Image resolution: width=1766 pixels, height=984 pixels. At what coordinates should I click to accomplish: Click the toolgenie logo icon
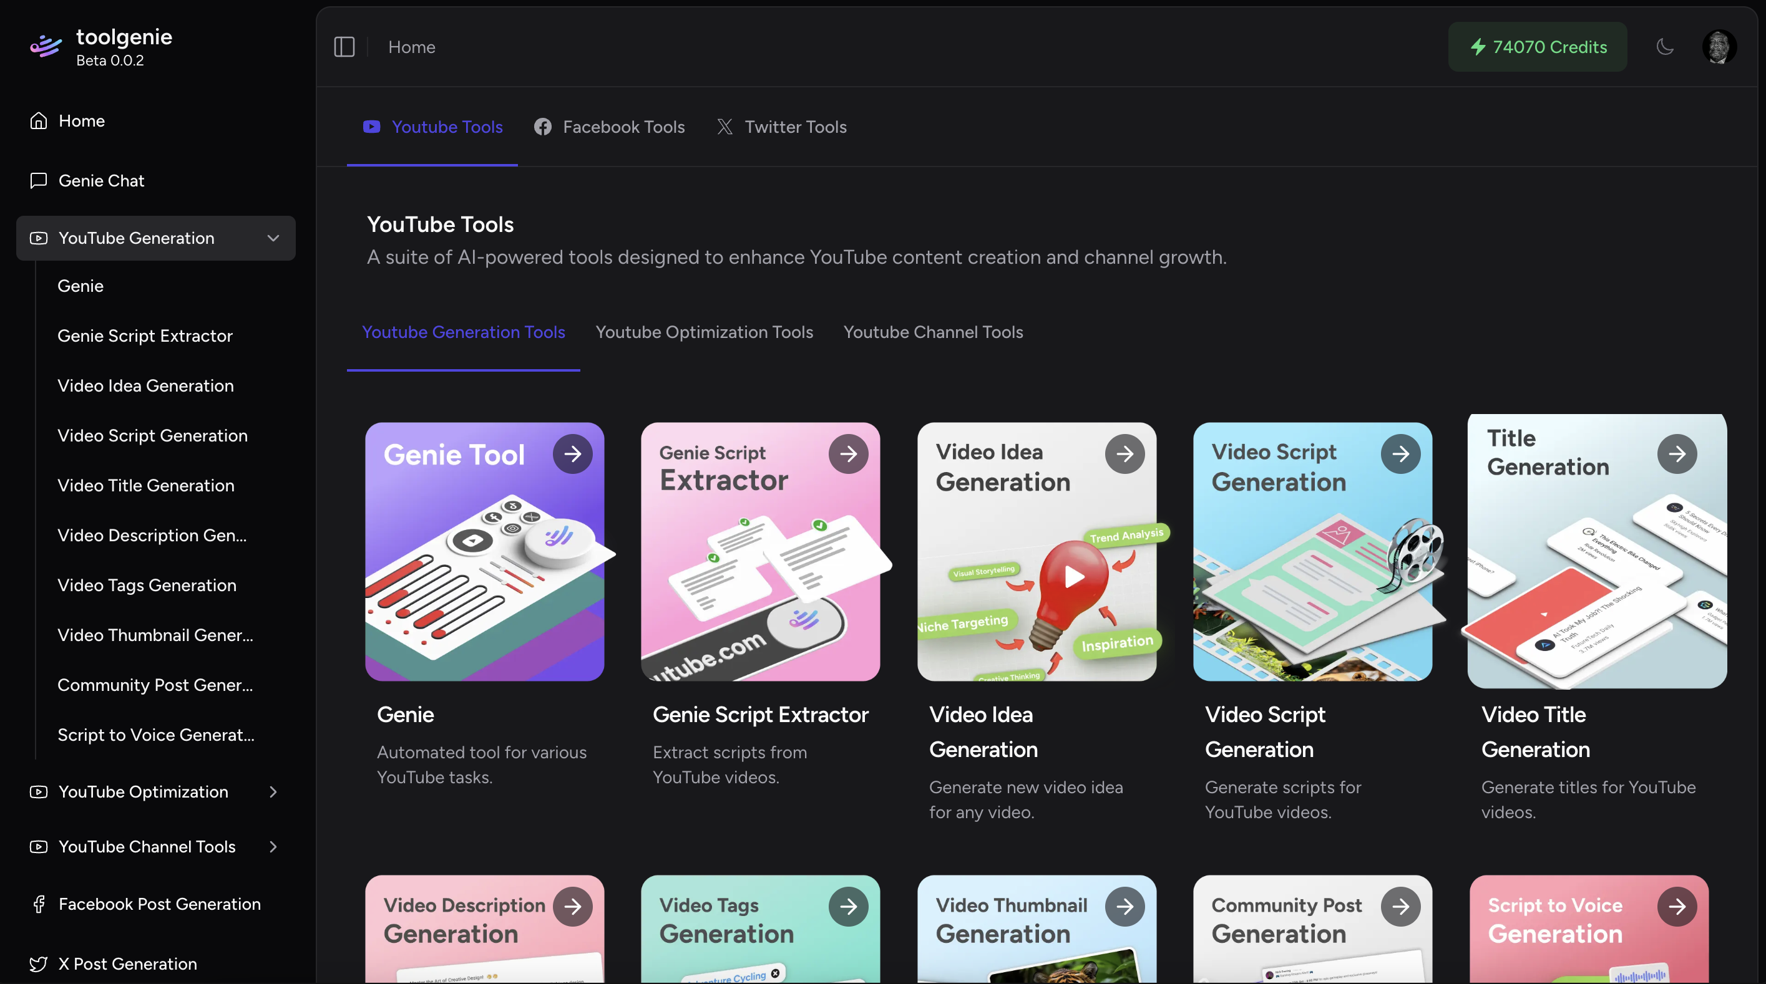[46, 46]
